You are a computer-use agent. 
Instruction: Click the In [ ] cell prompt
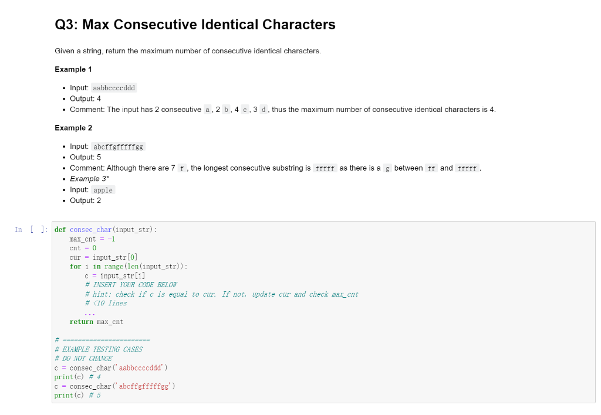tap(32, 230)
